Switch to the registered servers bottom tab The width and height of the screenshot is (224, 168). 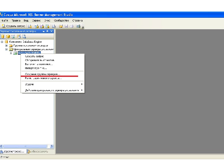(x=13, y=152)
